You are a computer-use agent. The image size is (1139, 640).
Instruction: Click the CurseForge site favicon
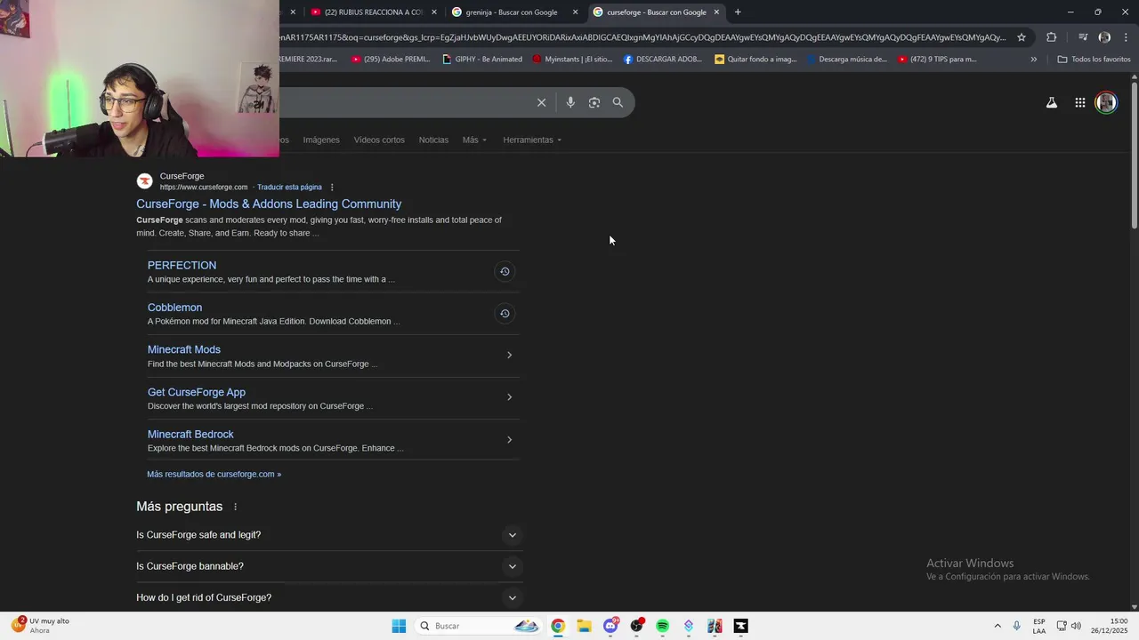point(144,181)
